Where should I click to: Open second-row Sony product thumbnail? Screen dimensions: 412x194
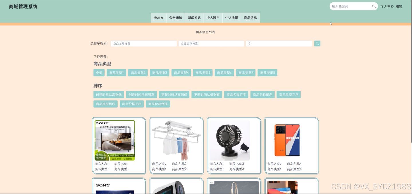[115, 187]
